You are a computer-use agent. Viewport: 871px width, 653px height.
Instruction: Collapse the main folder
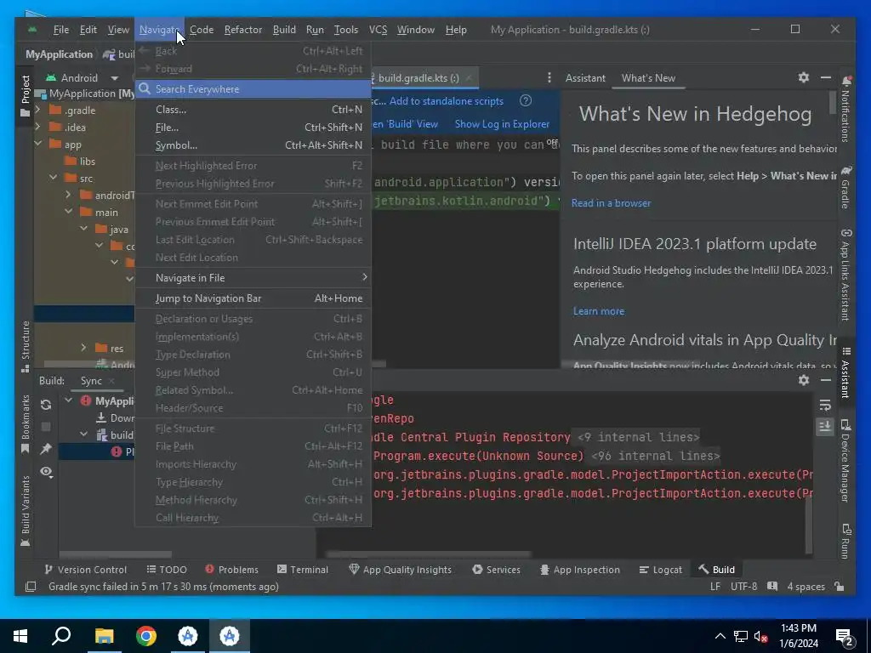(68, 212)
